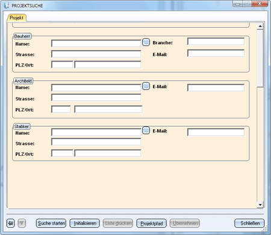The height and width of the screenshot is (235, 271).
Task: Minimize the PROJEKTSUCHE window
Action: pos(238,4)
